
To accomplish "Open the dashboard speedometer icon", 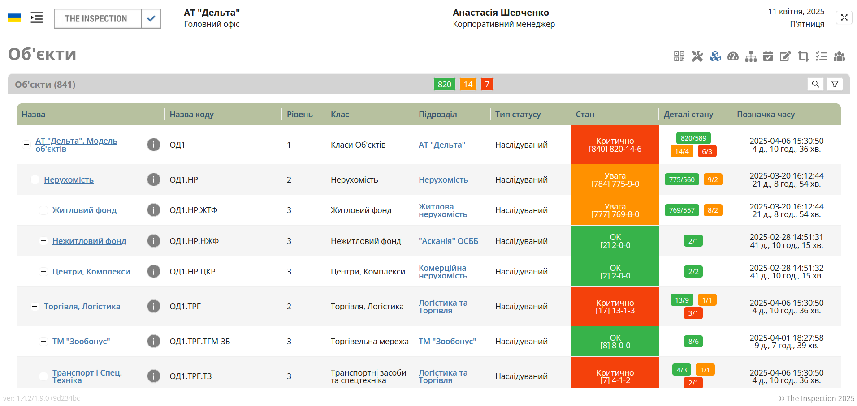I will pos(733,56).
